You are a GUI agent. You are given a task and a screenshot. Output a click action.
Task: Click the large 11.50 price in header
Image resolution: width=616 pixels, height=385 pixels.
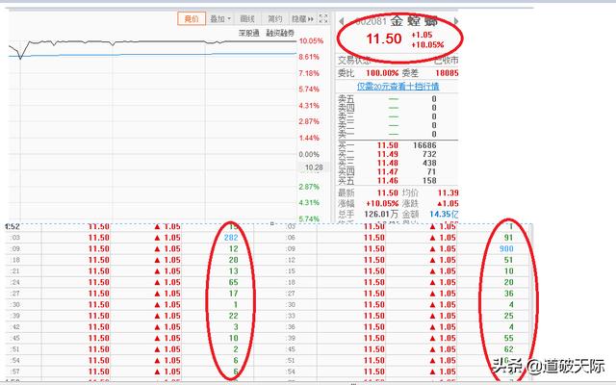383,38
